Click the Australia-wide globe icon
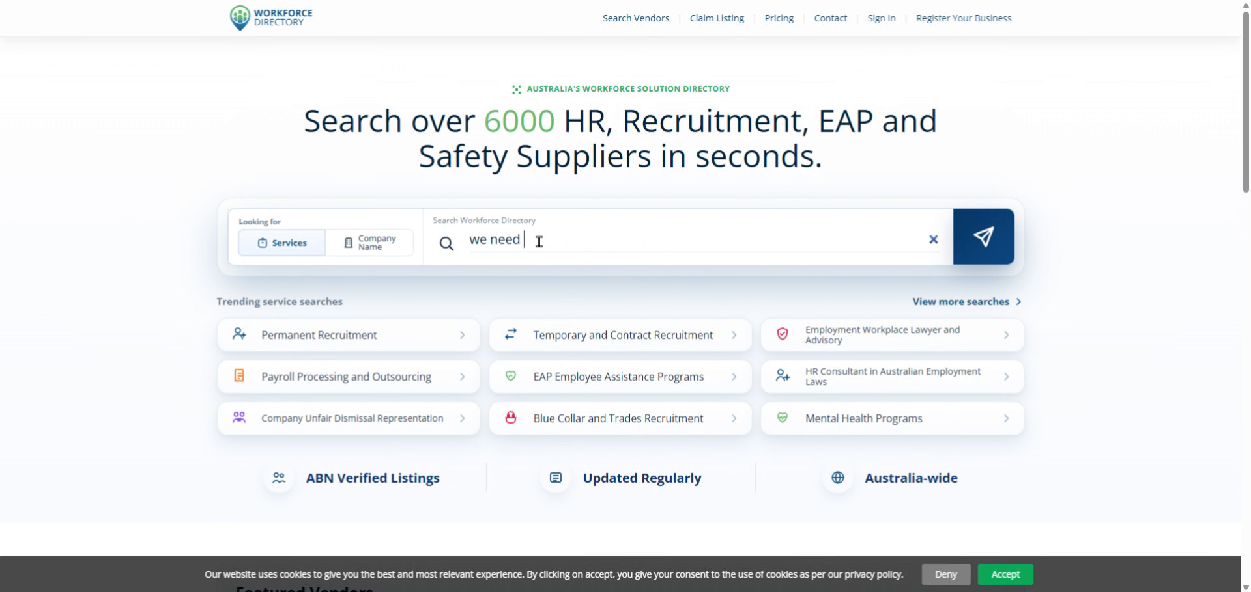1251x592 pixels. [838, 478]
